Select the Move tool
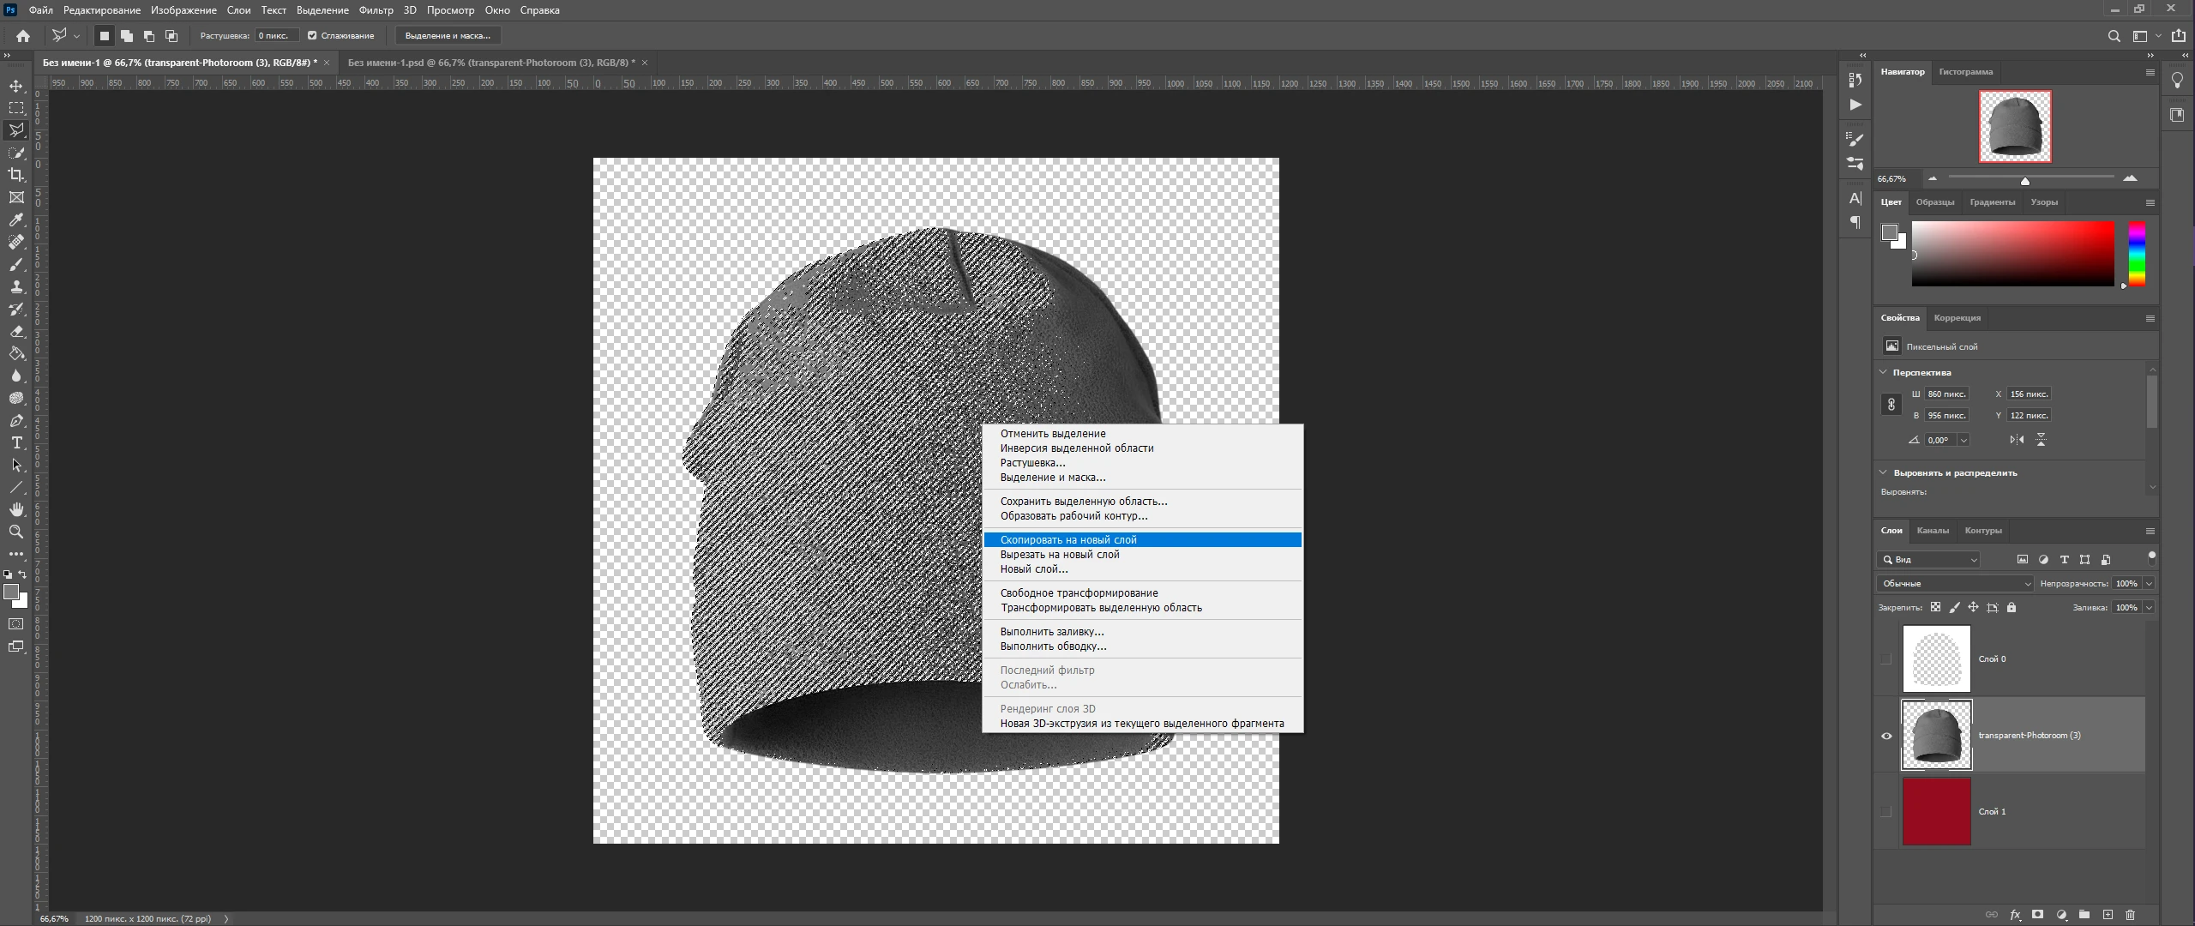Screen dimensions: 2195x926 click(x=16, y=86)
